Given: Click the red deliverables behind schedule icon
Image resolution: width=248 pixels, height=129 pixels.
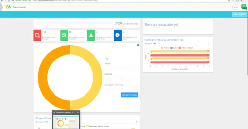Looking at the screenshot, I should tap(37, 35).
